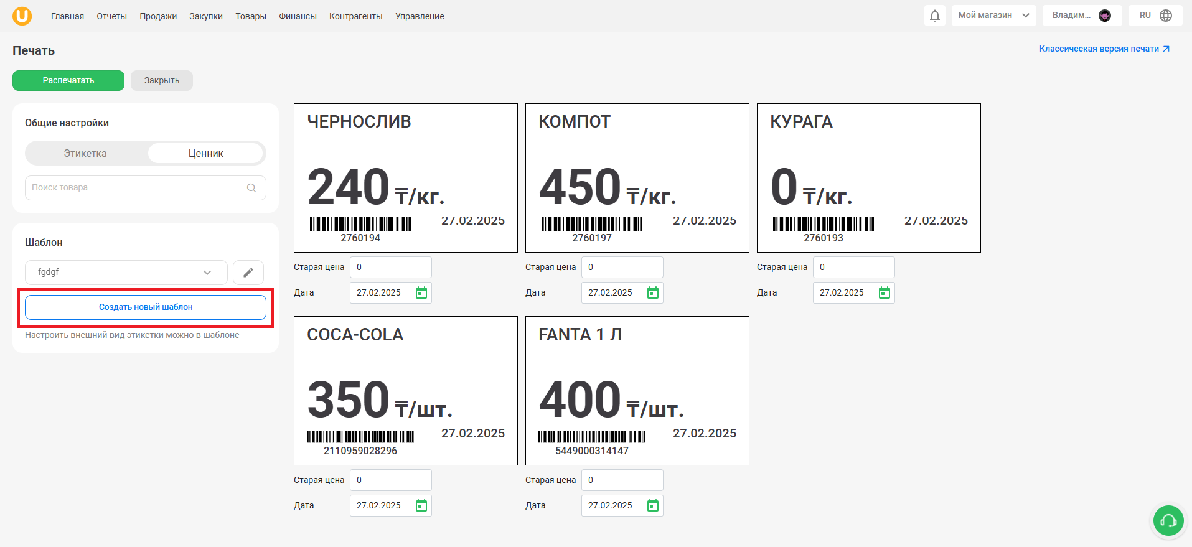Click Старая цена field under FANTA 1 Л
The width and height of the screenshot is (1192, 547).
point(622,480)
